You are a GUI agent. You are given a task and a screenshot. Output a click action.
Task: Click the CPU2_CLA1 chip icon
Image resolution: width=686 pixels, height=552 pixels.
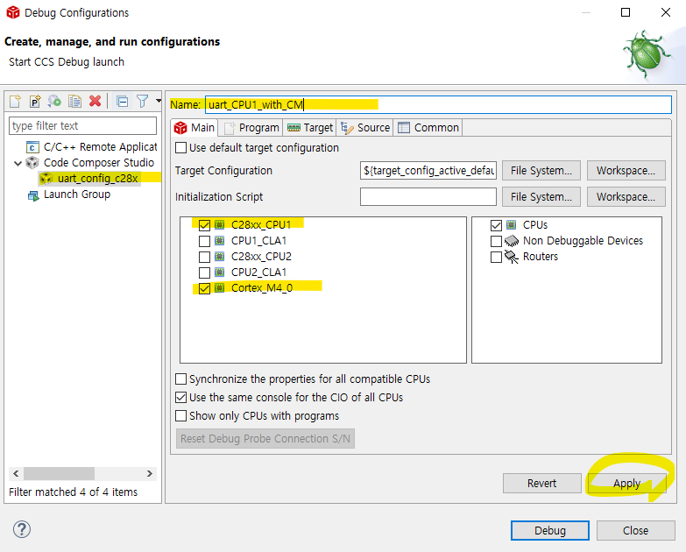coord(219,272)
